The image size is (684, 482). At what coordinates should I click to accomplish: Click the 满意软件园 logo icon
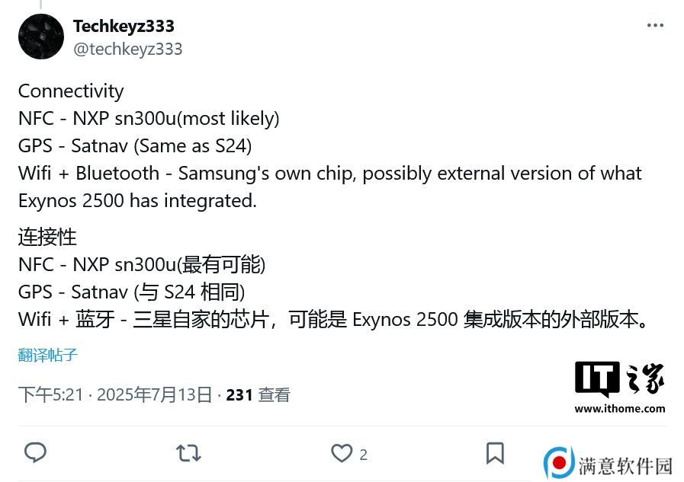pos(559,463)
